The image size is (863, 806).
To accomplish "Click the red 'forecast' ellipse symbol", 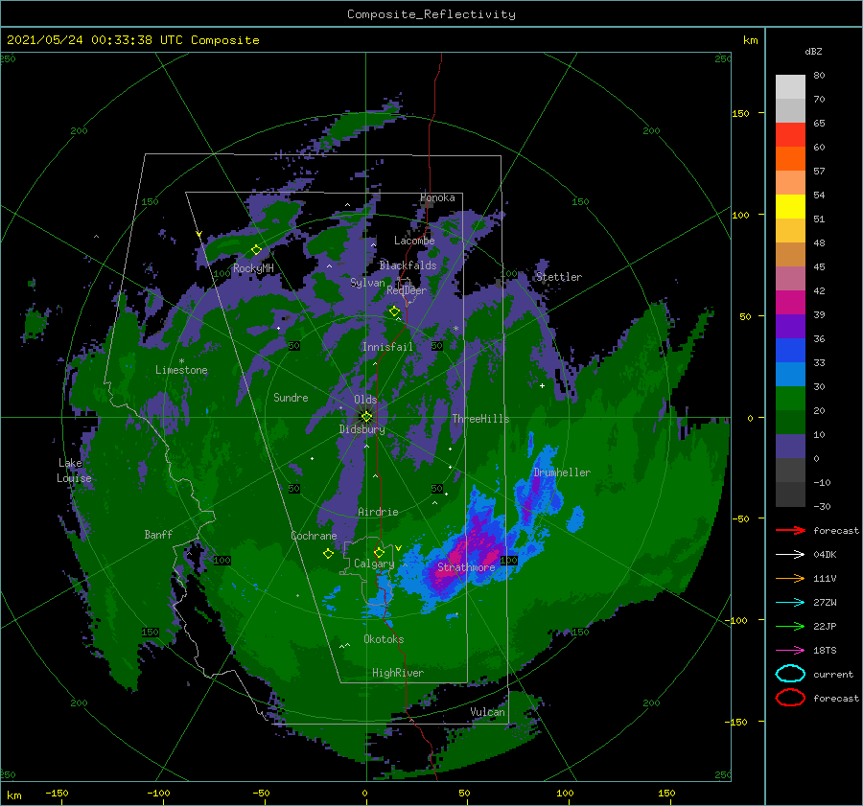I will click(790, 698).
